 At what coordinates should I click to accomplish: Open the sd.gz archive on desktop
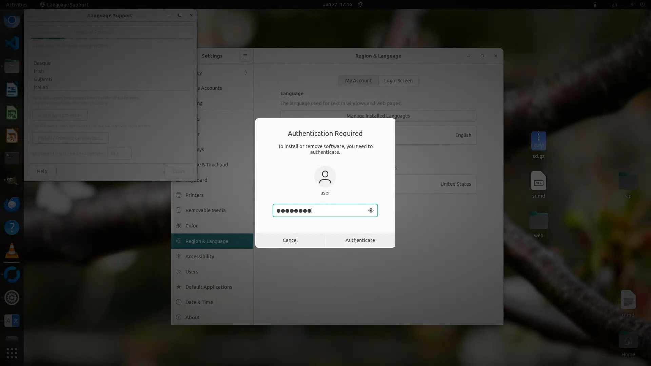[538, 142]
